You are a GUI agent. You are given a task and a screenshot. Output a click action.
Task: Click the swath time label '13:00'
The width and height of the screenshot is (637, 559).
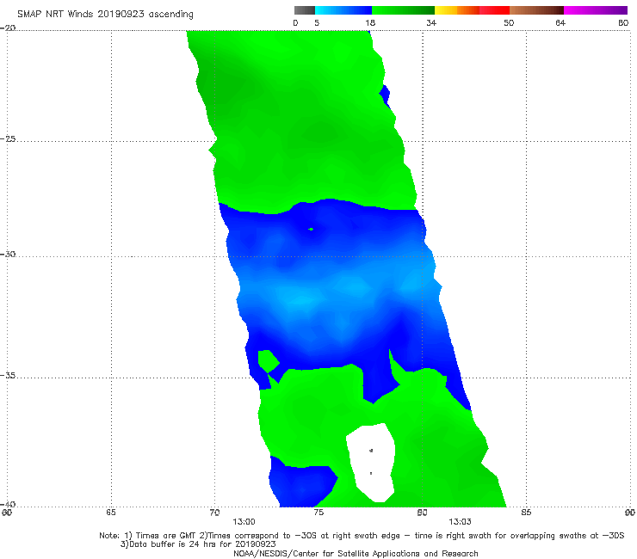[244, 522]
